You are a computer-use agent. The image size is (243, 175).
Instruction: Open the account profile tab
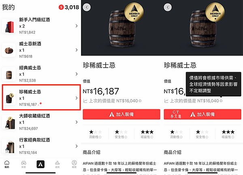(x=74, y=164)
